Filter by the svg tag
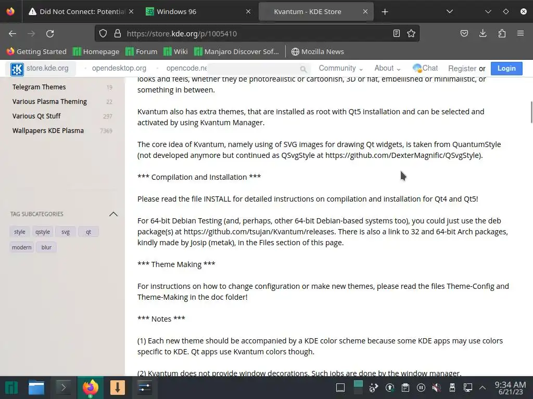 (x=65, y=232)
